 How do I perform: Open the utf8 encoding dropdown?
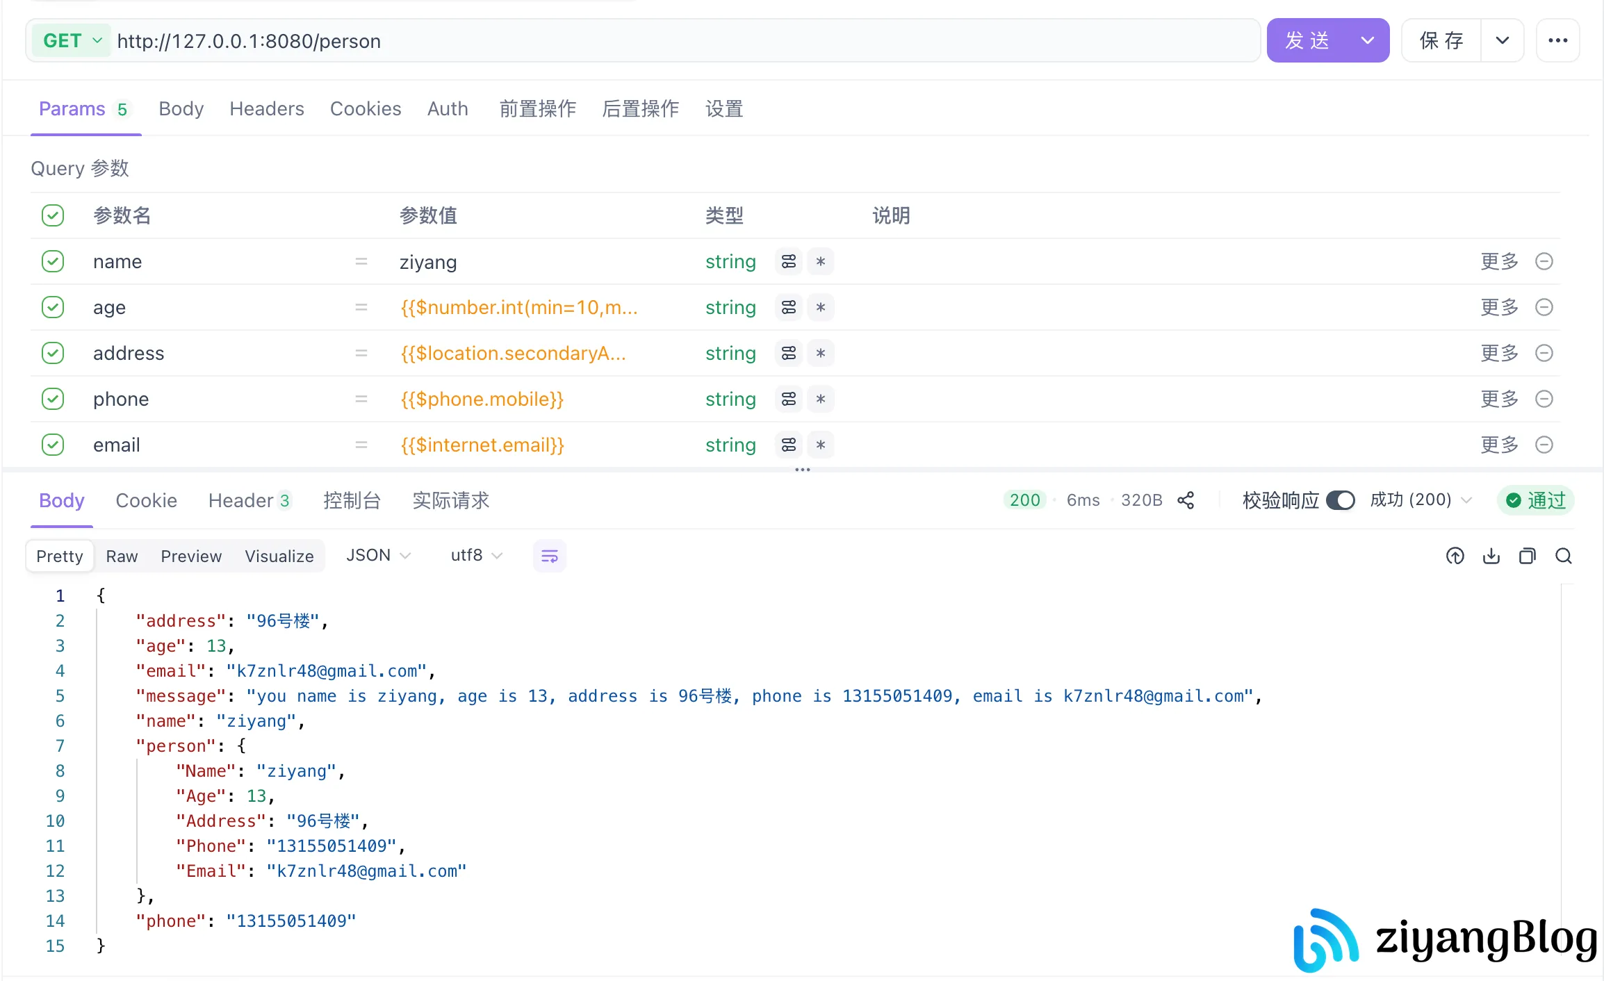pos(476,556)
